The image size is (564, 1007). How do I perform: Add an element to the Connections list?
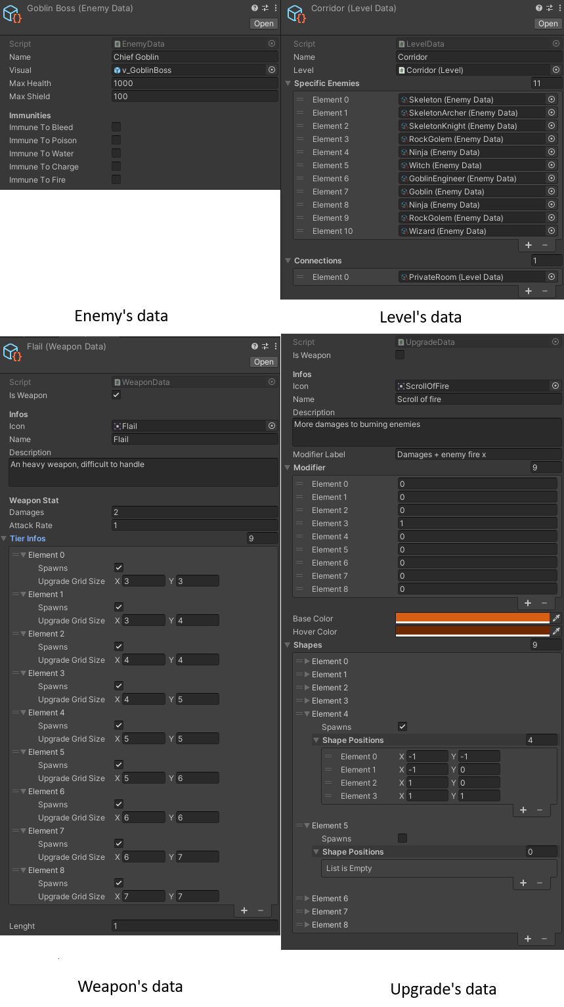529,291
